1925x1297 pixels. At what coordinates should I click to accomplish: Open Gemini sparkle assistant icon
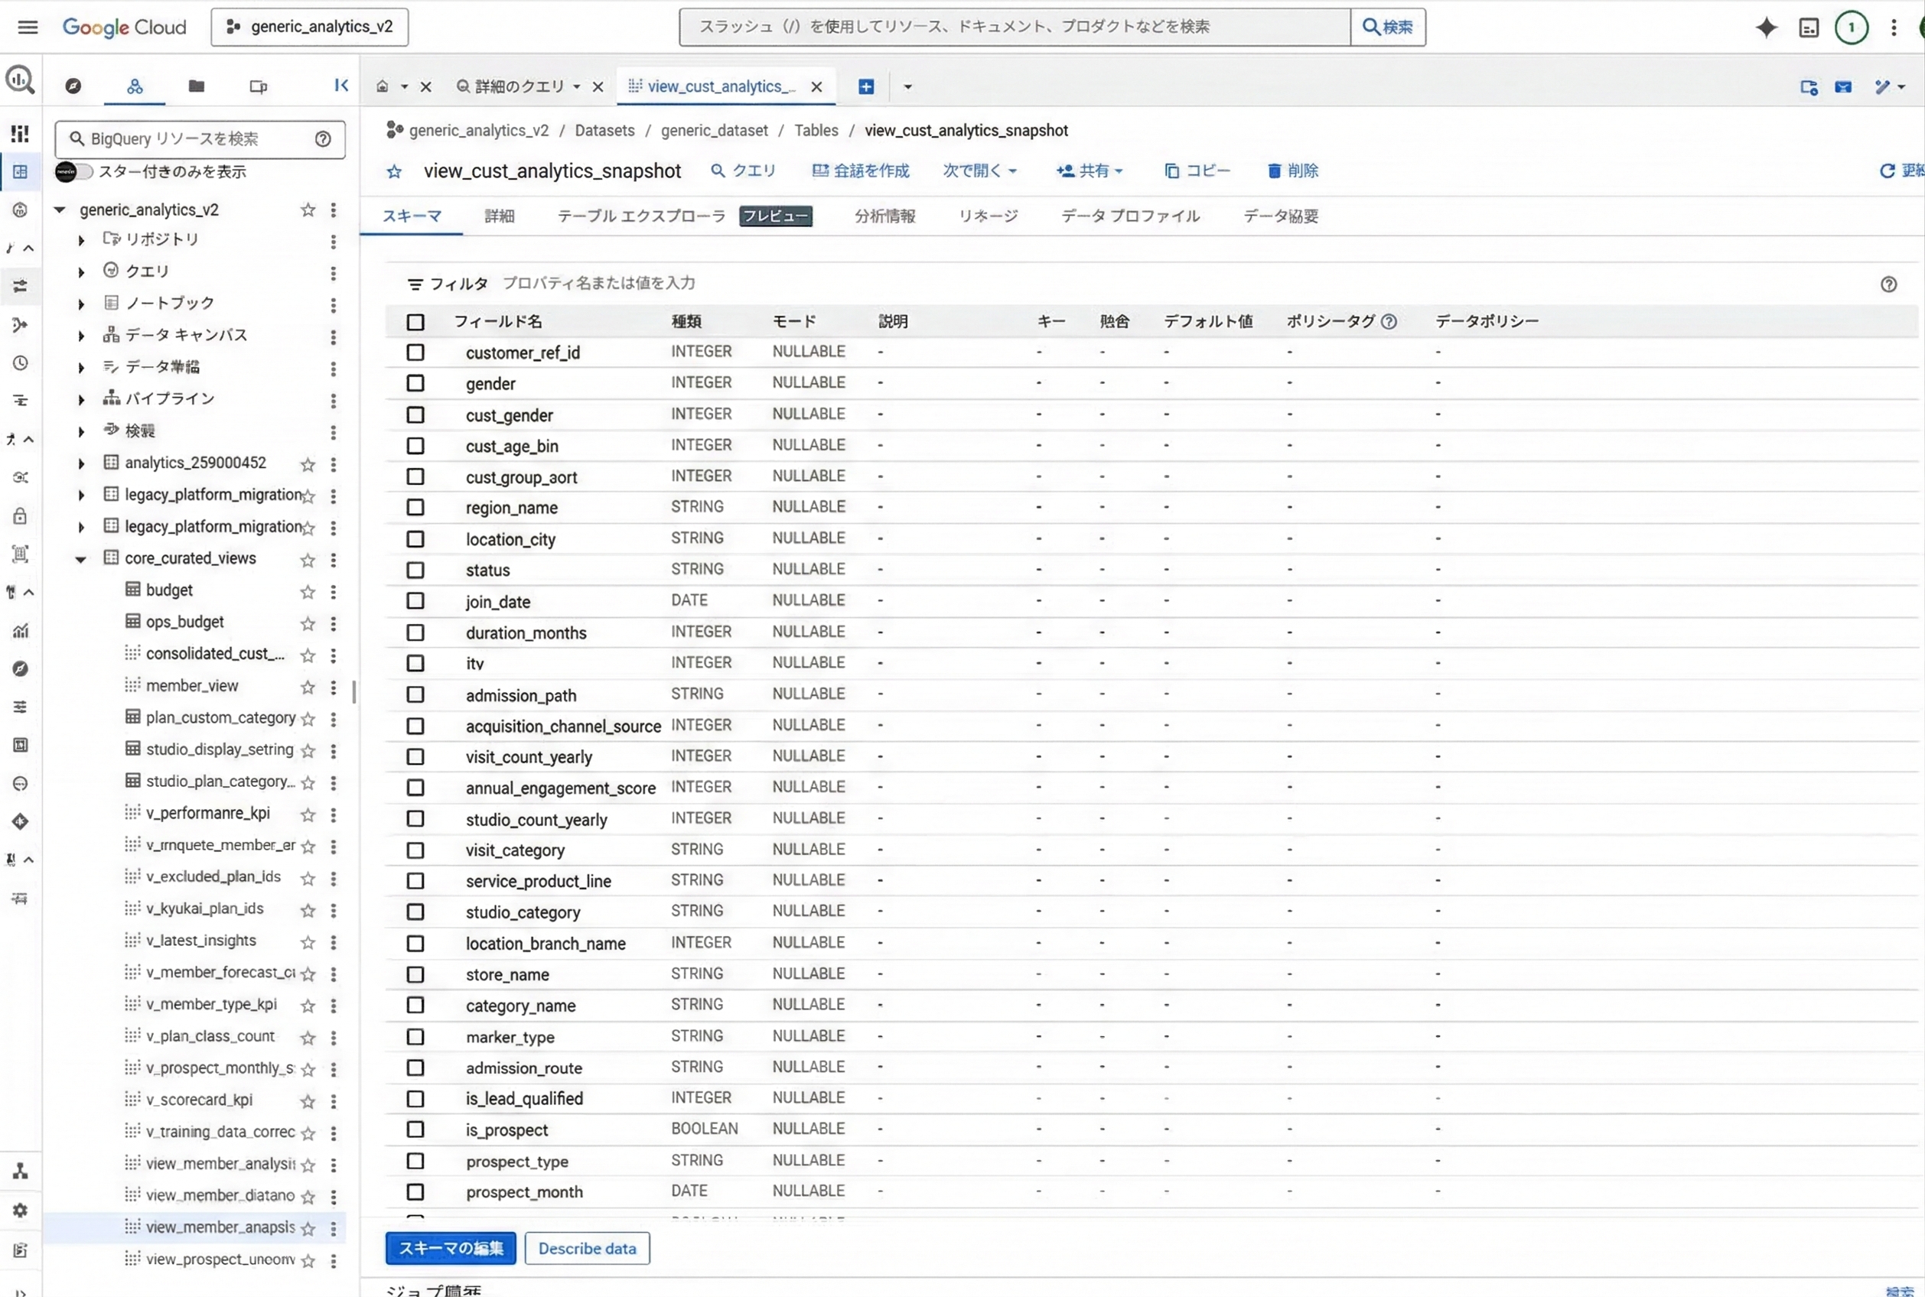click(x=1766, y=28)
